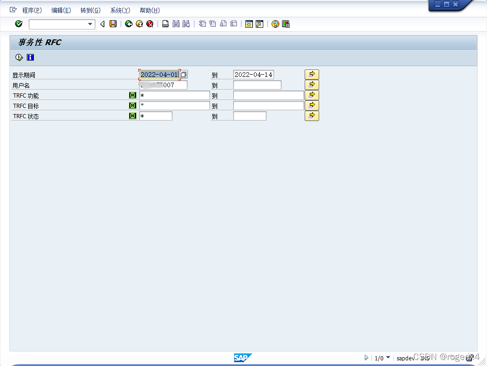The width and height of the screenshot is (487, 366).
Task: Expand the status bar system info dropdown
Action: point(388,358)
